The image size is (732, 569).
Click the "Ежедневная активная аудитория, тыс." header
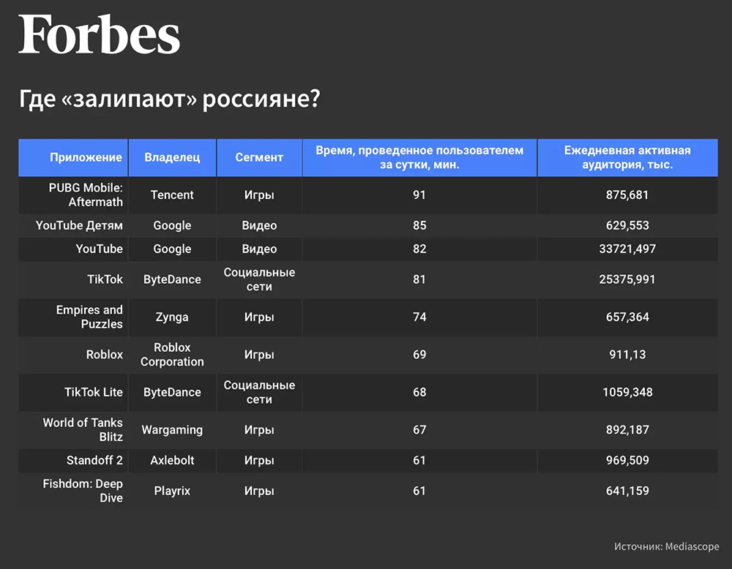[x=627, y=158]
